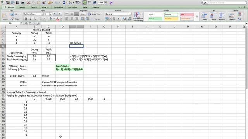Open the font name Calibri dropdown
This screenshot has height=139, width=248.
[42, 14]
